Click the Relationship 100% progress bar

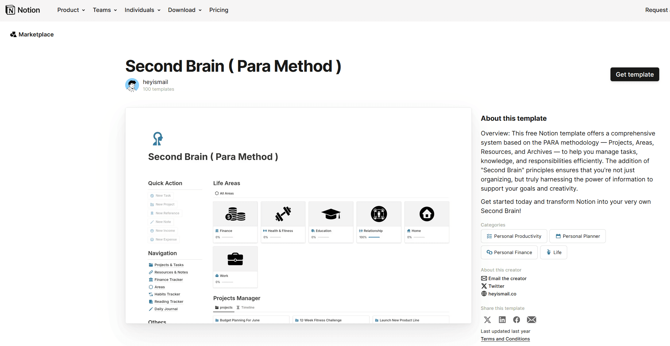(x=374, y=237)
